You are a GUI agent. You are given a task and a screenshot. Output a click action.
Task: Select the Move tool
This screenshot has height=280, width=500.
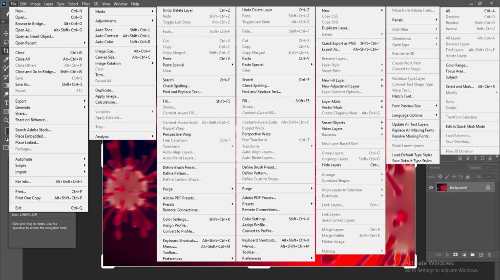pyautogui.click(x=6, y=33)
